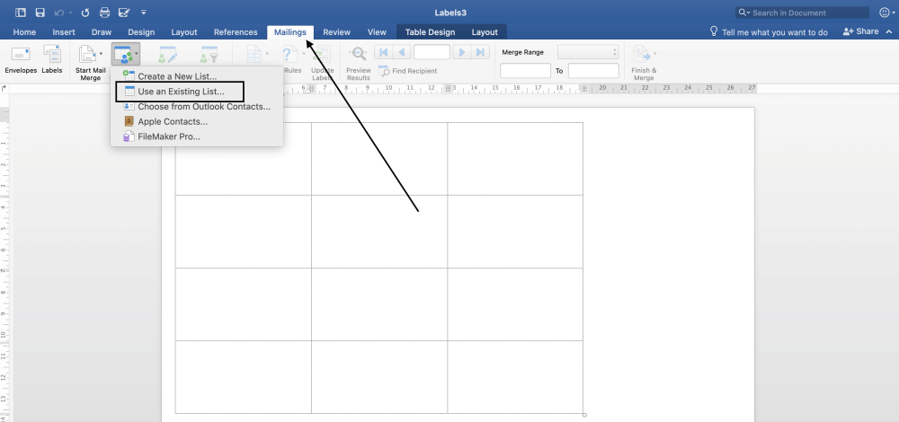Open Start Mail Merge menu
Image resolution: width=899 pixels, height=422 pixels.
tap(90, 58)
